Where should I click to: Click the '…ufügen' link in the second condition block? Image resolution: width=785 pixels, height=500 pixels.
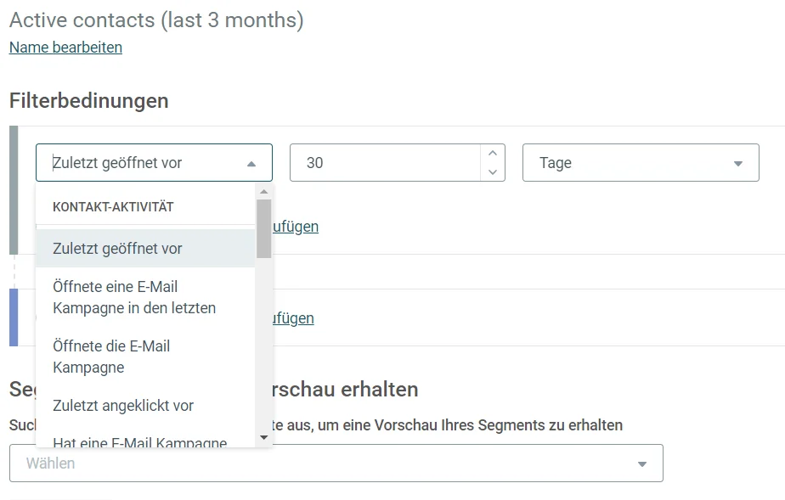tap(293, 318)
